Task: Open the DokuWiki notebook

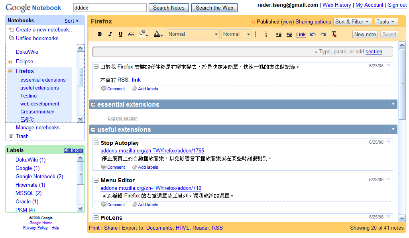Action: 27,52
